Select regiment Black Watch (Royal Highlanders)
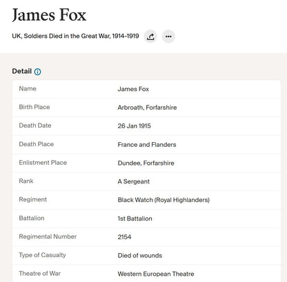The height and width of the screenshot is (282, 287). tap(164, 200)
